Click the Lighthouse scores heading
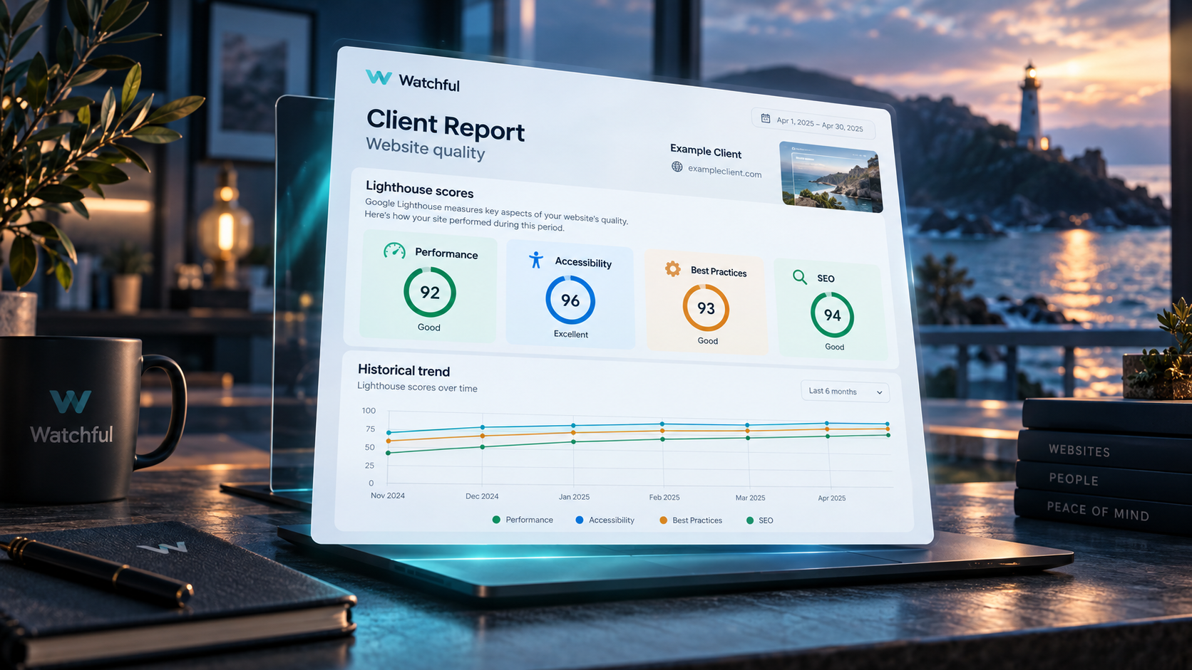The image size is (1192, 670). (419, 189)
